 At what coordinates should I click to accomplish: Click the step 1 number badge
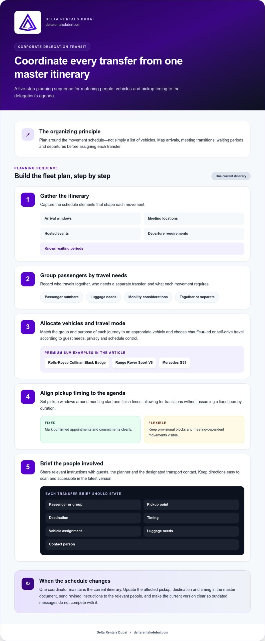point(28,200)
